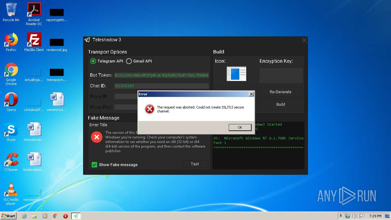The width and height of the screenshot is (391, 220).
Task: Select the actuallyga... desktop file
Action: coord(34,75)
